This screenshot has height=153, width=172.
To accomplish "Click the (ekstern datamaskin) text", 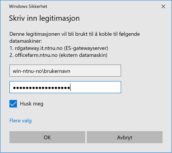I will click(83, 55).
